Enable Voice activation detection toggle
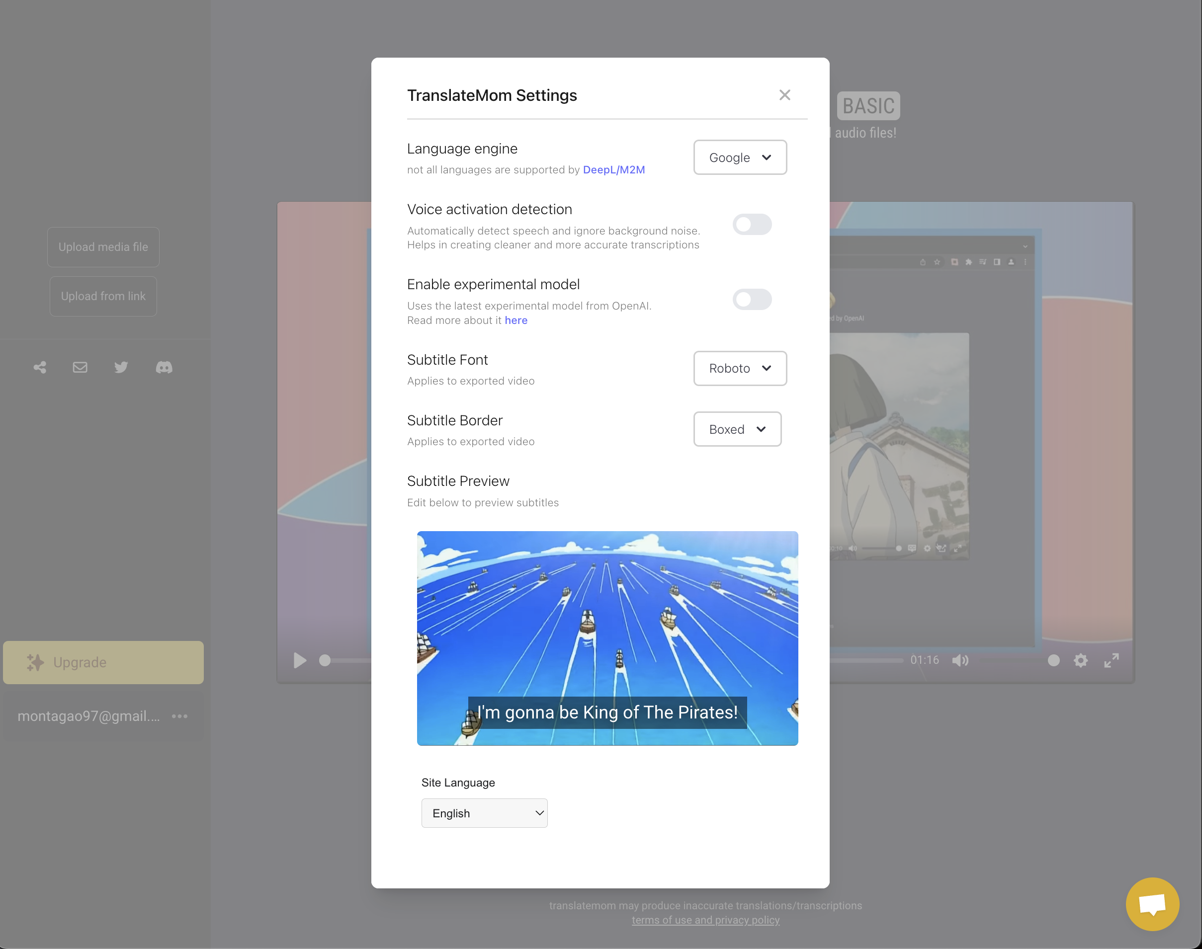Image resolution: width=1202 pixels, height=949 pixels. pos(752,225)
